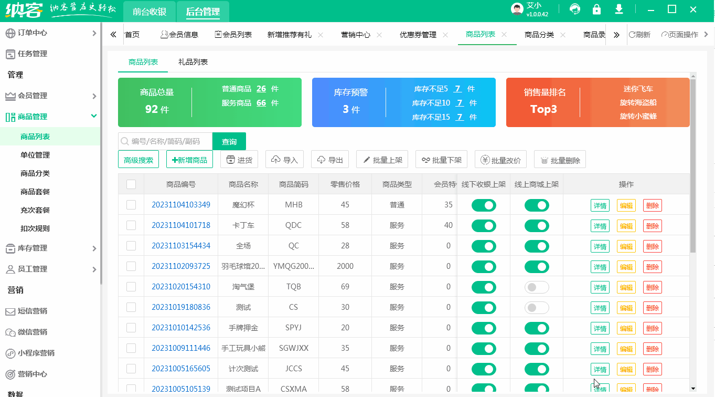Switch to 前台收银 mode
This screenshot has width=715, height=397.
(x=149, y=11)
